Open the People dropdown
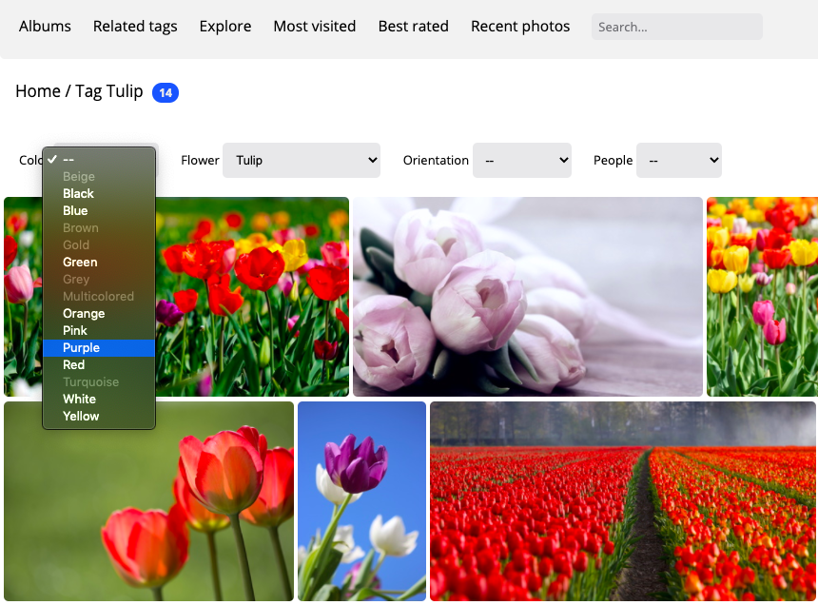Image resolution: width=818 pixels, height=605 pixels. (679, 160)
